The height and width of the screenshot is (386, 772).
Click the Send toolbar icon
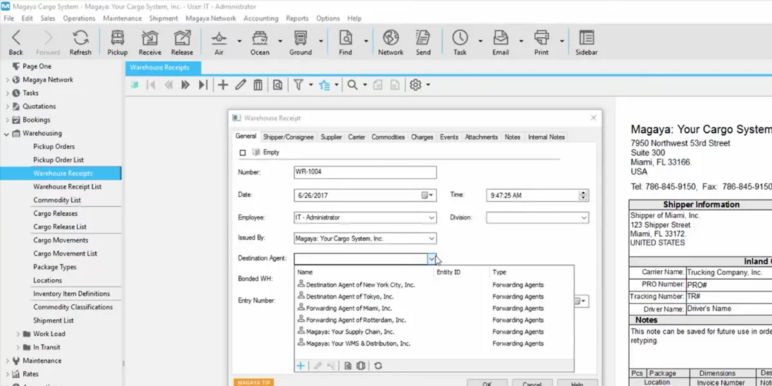pyautogui.click(x=423, y=37)
